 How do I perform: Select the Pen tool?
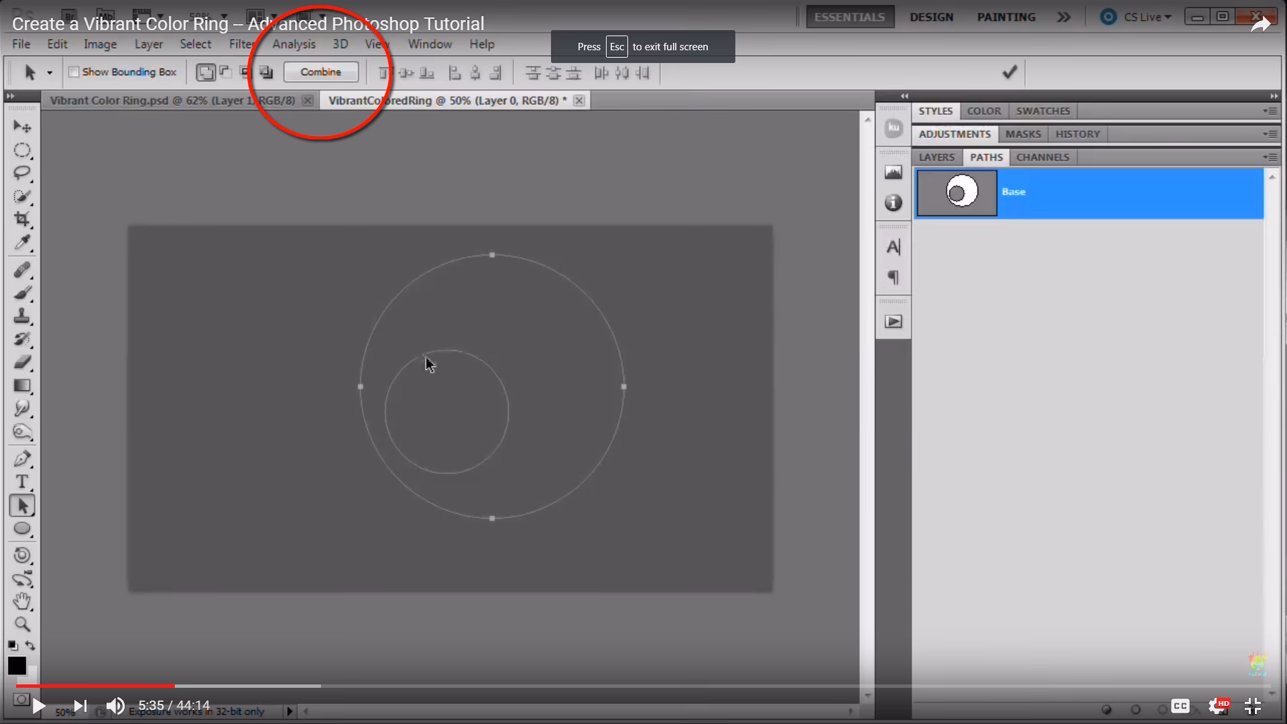click(23, 459)
